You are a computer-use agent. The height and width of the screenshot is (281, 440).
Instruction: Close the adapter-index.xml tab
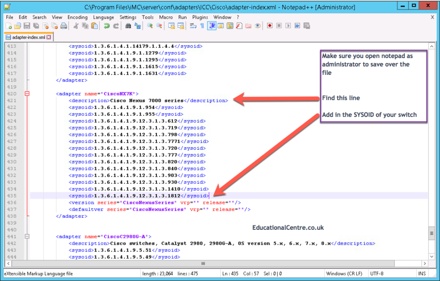tap(49, 37)
